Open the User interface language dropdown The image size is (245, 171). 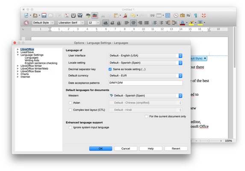coord(145,56)
